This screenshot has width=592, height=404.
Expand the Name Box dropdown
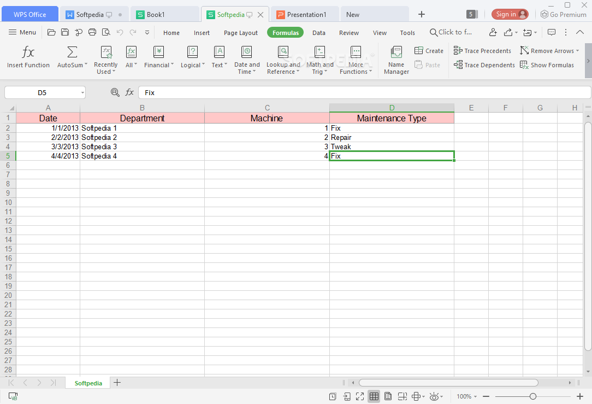tap(82, 92)
